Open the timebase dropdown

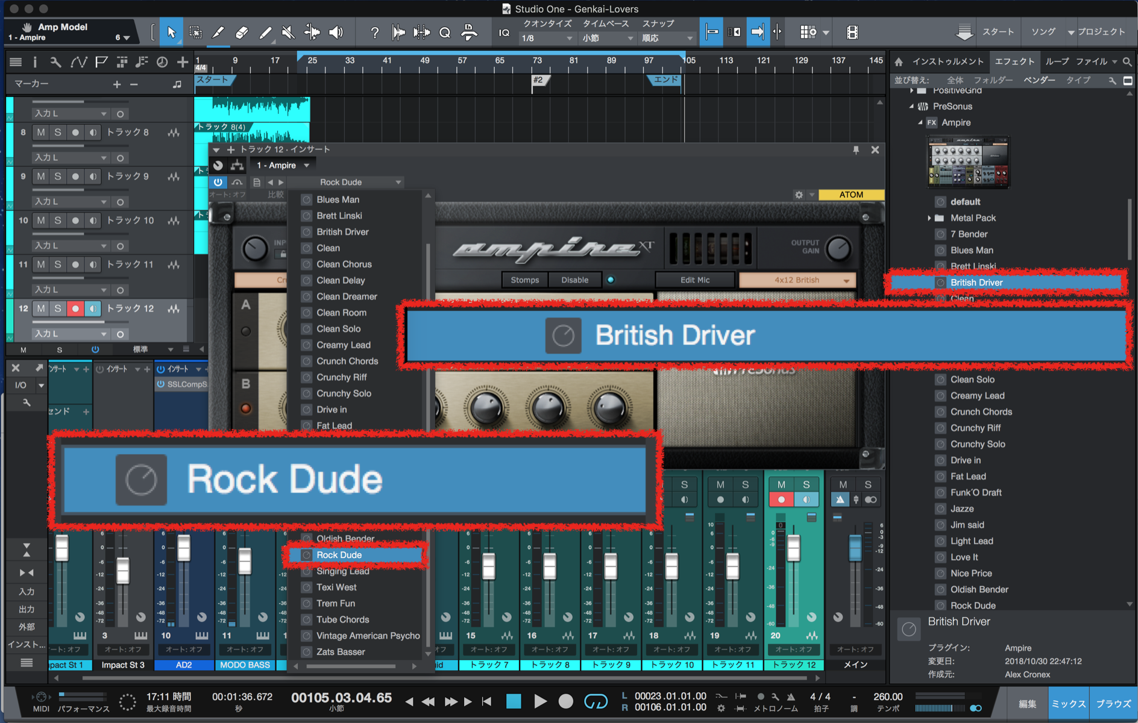click(x=608, y=38)
